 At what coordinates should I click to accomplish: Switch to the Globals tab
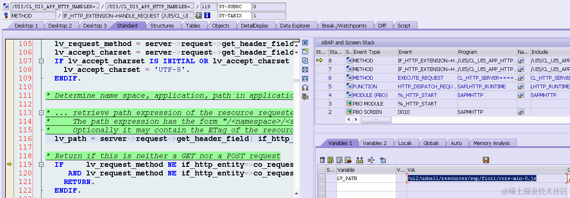coord(431,143)
